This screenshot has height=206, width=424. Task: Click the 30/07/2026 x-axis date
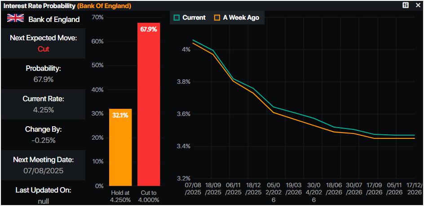[354, 189]
